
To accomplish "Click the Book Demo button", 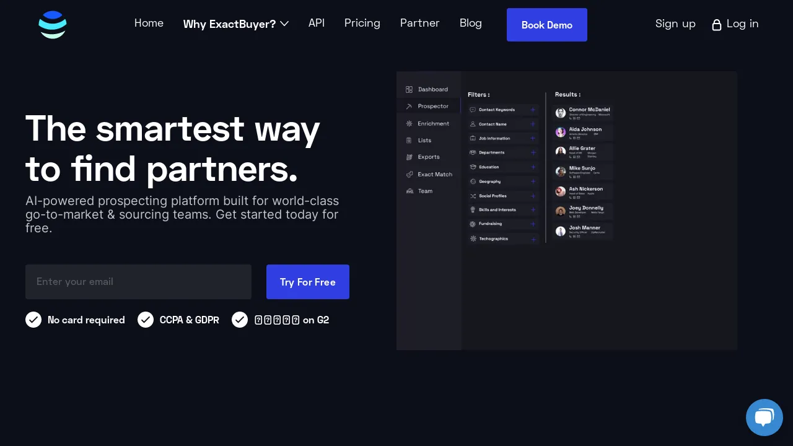I will (x=547, y=25).
